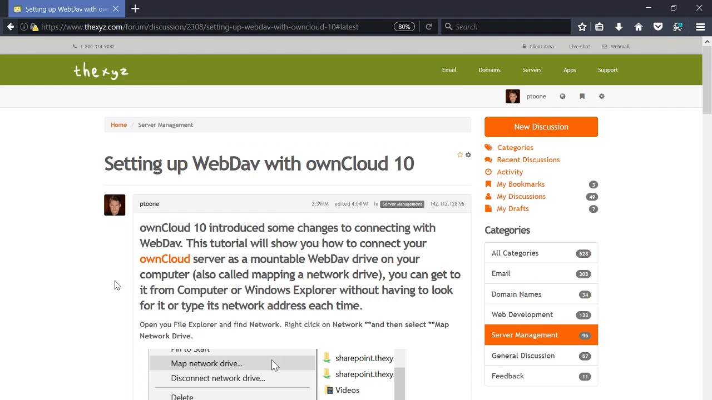Open the Pocket shield icon
Viewport: 712px width, 400px height.
coord(658,27)
